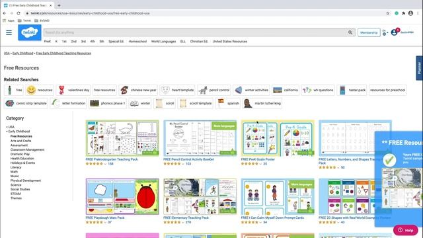Open the World Languages menu
The height and width of the screenshot is (238, 423).
(163, 42)
